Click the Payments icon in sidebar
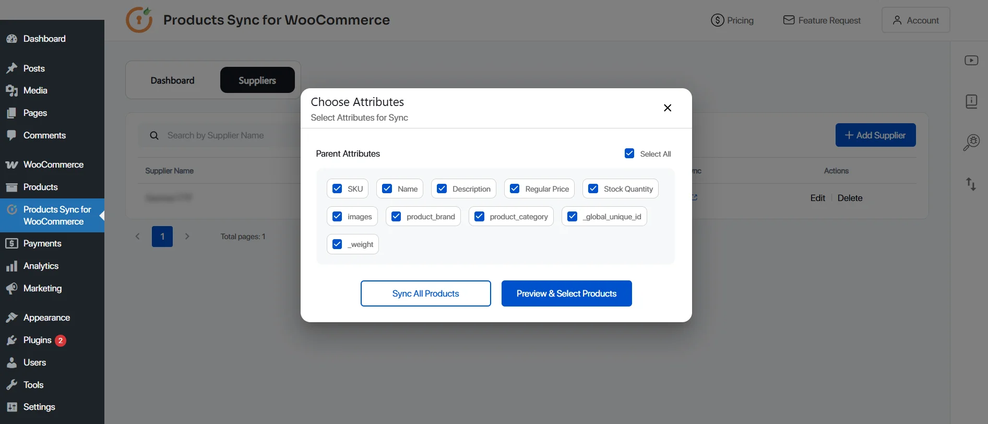Image resolution: width=988 pixels, height=424 pixels. (x=11, y=243)
